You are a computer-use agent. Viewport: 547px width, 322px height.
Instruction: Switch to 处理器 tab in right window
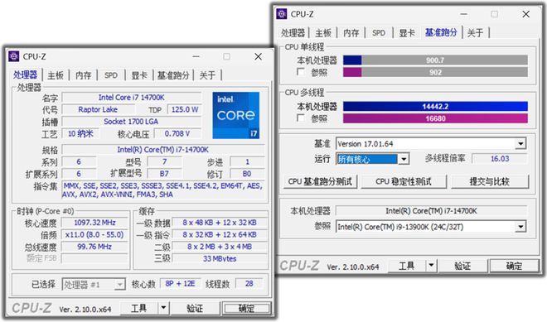(x=293, y=33)
